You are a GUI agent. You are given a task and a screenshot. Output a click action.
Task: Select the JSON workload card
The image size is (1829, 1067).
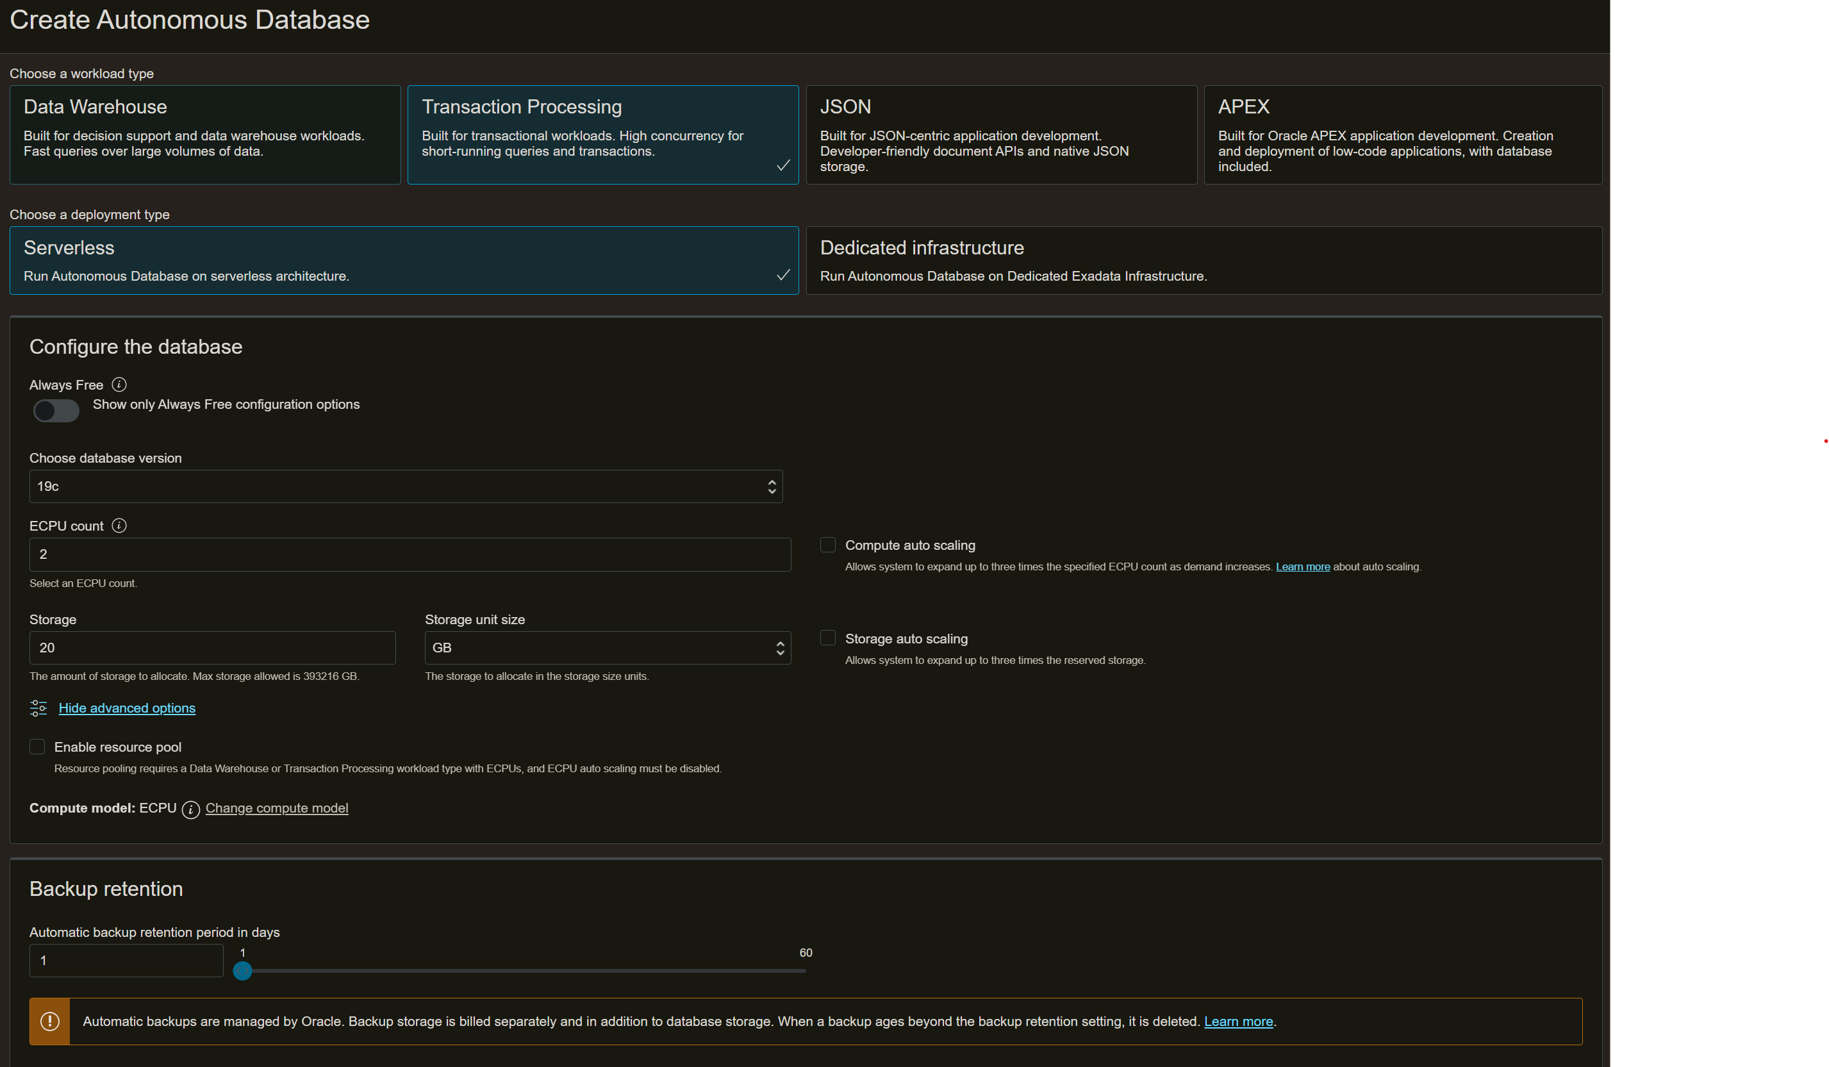point(1001,135)
